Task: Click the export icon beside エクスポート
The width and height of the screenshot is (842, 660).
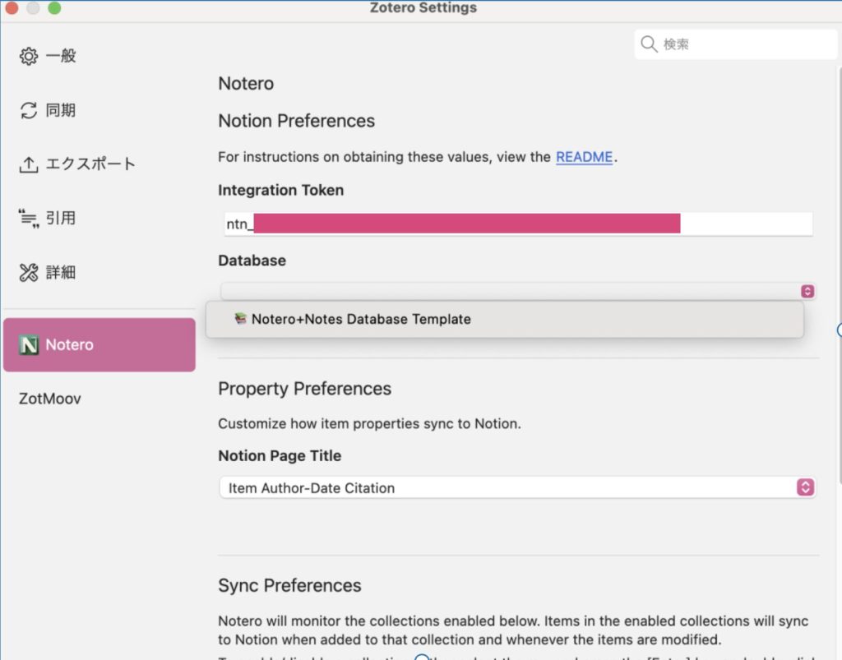Action: (29, 164)
